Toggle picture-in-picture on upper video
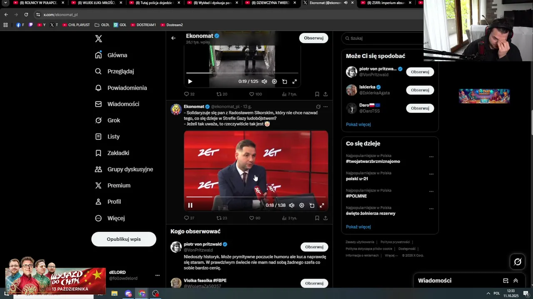 click(284, 81)
